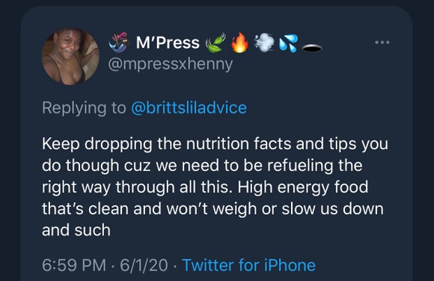Open @brittsliladvice mentioned profile
The height and width of the screenshot is (281, 434).
tap(189, 108)
